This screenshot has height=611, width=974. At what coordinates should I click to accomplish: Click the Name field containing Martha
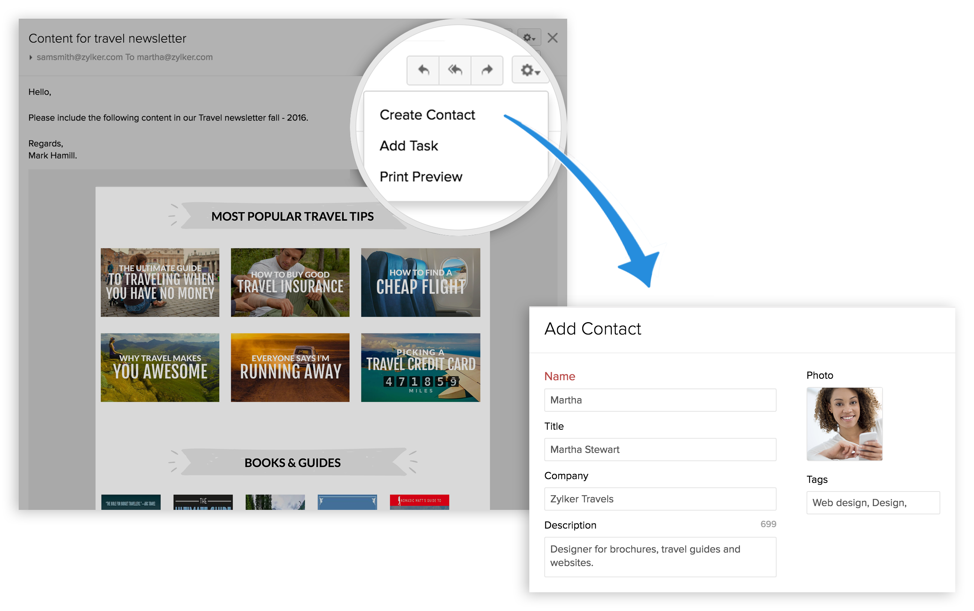pos(660,400)
